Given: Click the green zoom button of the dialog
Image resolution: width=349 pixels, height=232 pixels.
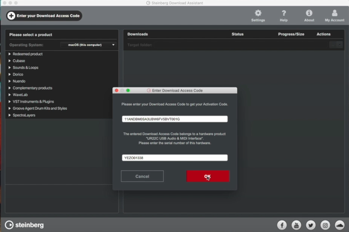Looking at the screenshot, I should tap(128, 90).
